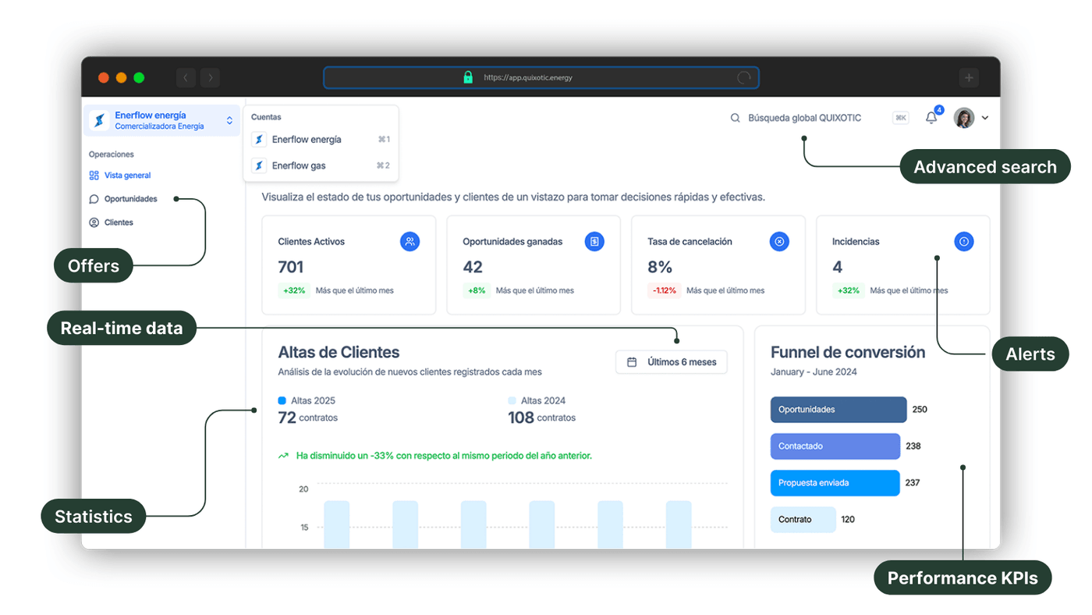Go back with the browser back arrow

coord(186,77)
